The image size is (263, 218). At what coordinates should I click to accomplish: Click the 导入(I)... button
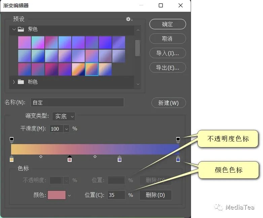167,53
